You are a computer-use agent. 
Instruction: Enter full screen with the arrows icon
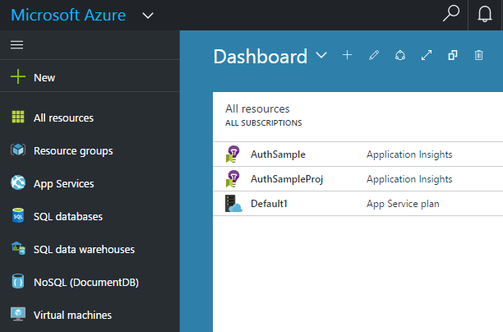(426, 55)
